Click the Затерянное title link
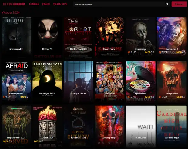Screen dimensions: 188x149 pyautogui.click(x=172, y=94)
